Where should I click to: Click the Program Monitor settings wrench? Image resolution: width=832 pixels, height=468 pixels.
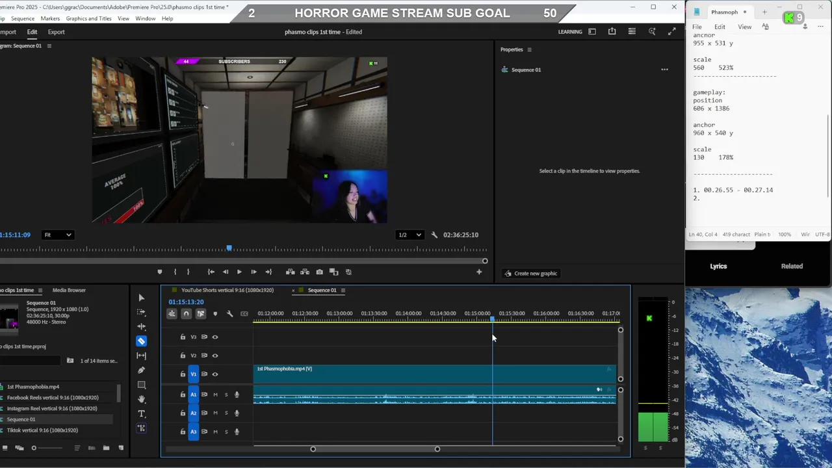[x=434, y=235]
